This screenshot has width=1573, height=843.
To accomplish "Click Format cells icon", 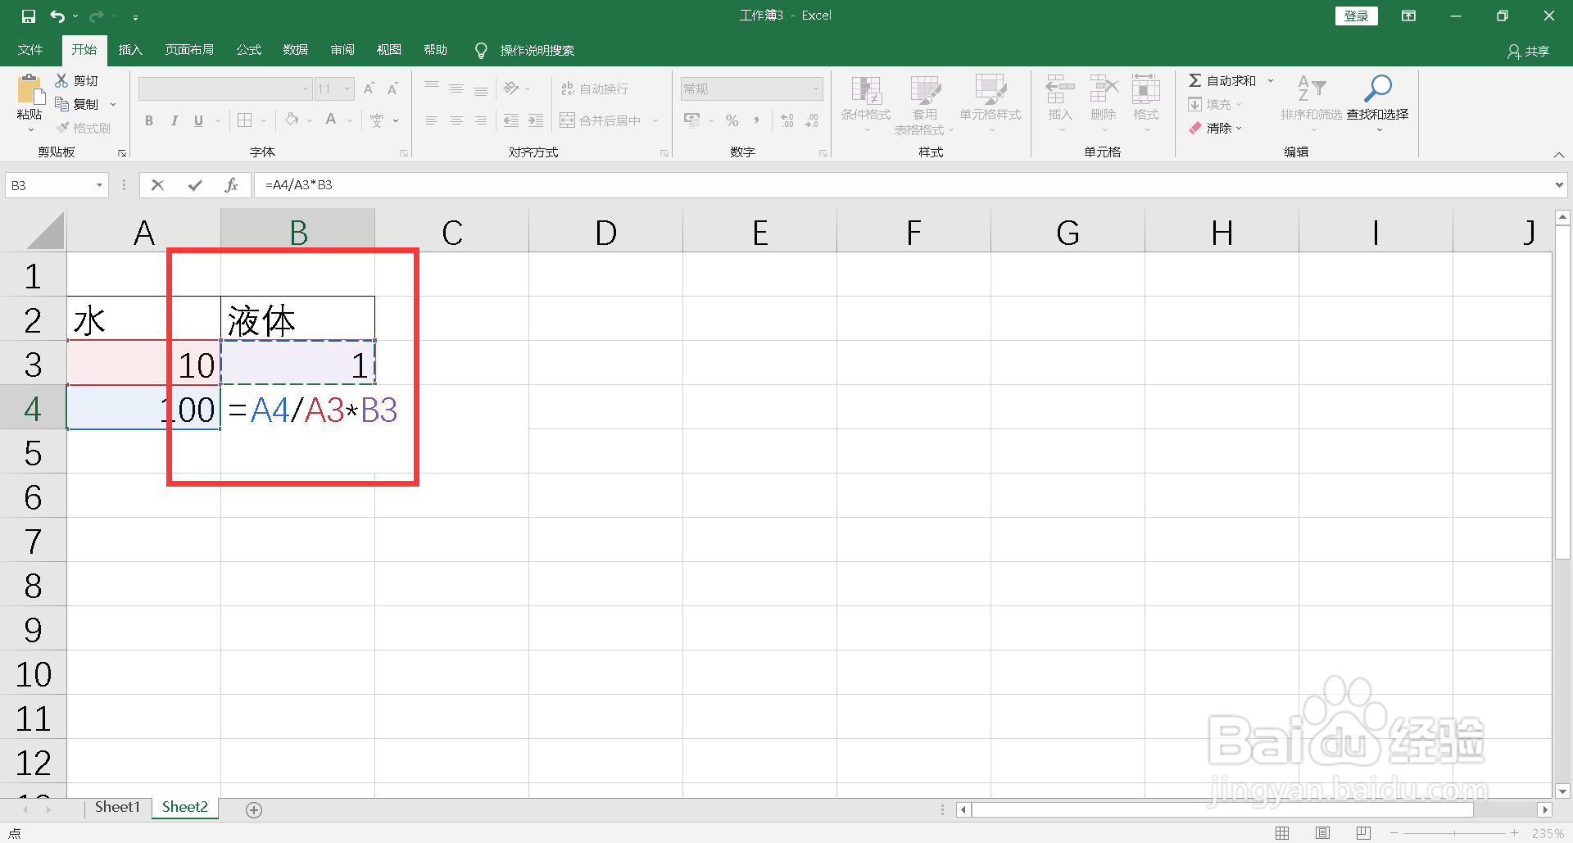I will point(1146,88).
